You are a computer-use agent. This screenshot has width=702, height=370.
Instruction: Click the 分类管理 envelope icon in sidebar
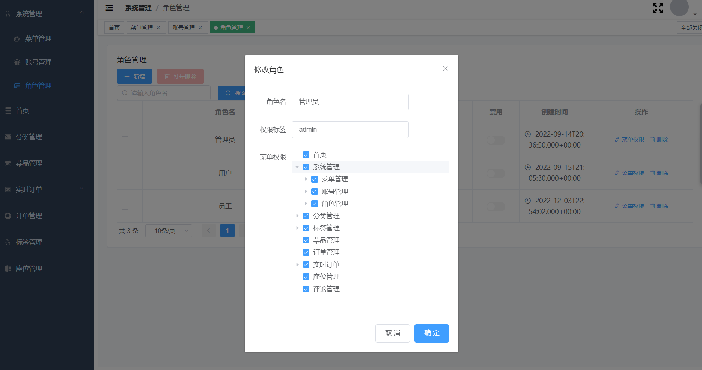click(8, 137)
